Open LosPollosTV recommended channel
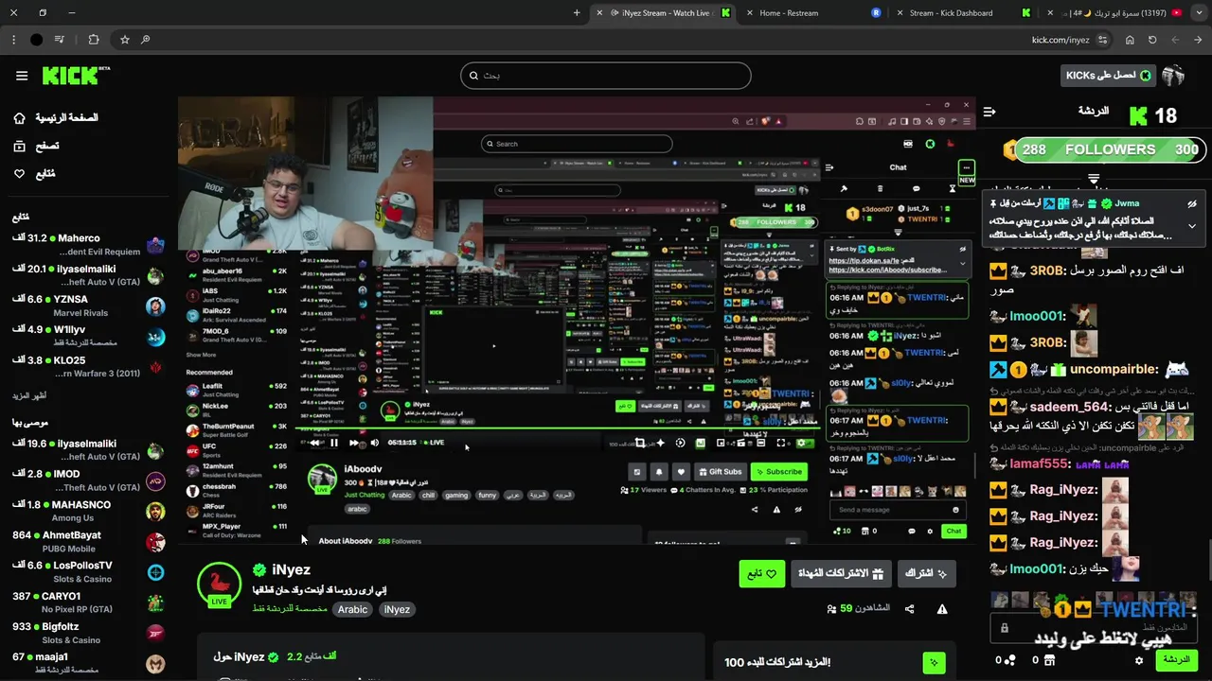This screenshot has width=1212, height=681. 88,571
